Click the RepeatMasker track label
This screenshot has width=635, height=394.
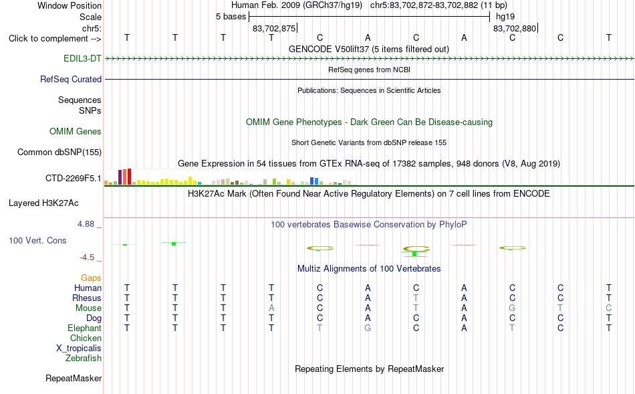coord(74,378)
